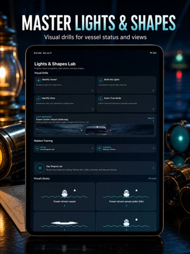190x254 pixels.
Task: Open the Build the Lights card chevron
Action: [153, 90]
